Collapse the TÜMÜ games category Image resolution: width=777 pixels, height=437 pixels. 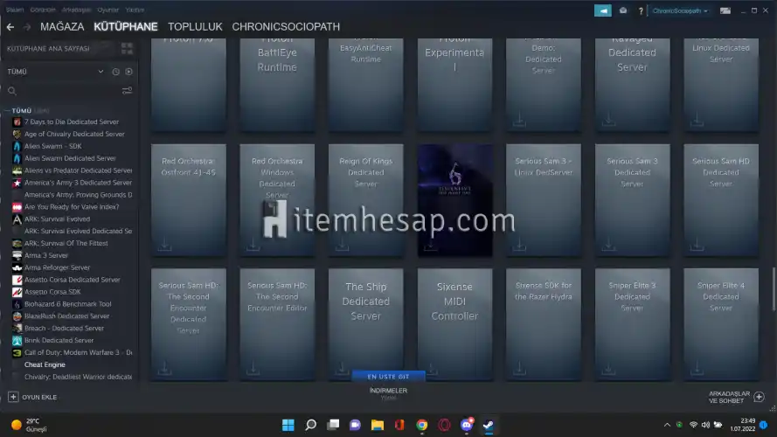7,111
